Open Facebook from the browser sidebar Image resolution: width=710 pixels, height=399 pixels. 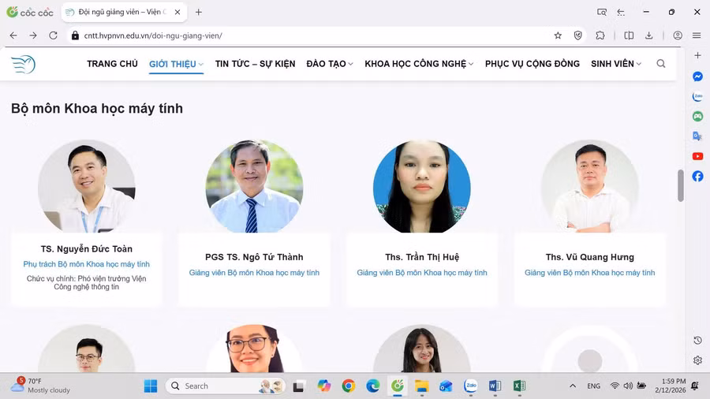coord(697,176)
